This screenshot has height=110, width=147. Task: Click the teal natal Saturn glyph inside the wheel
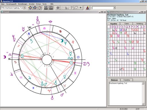pyautogui.click(x=31, y=41)
